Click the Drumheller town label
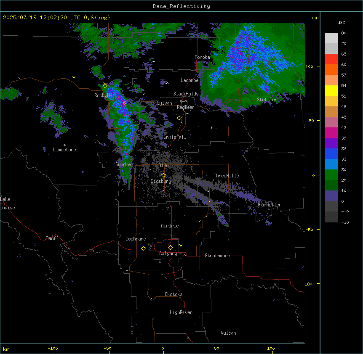This screenshot has height=354, width=363. click(269, 205)
